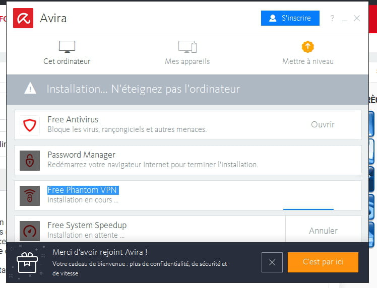
Task: Cancel System Speedup install with Annuler
Action: (x=324, y=231)
